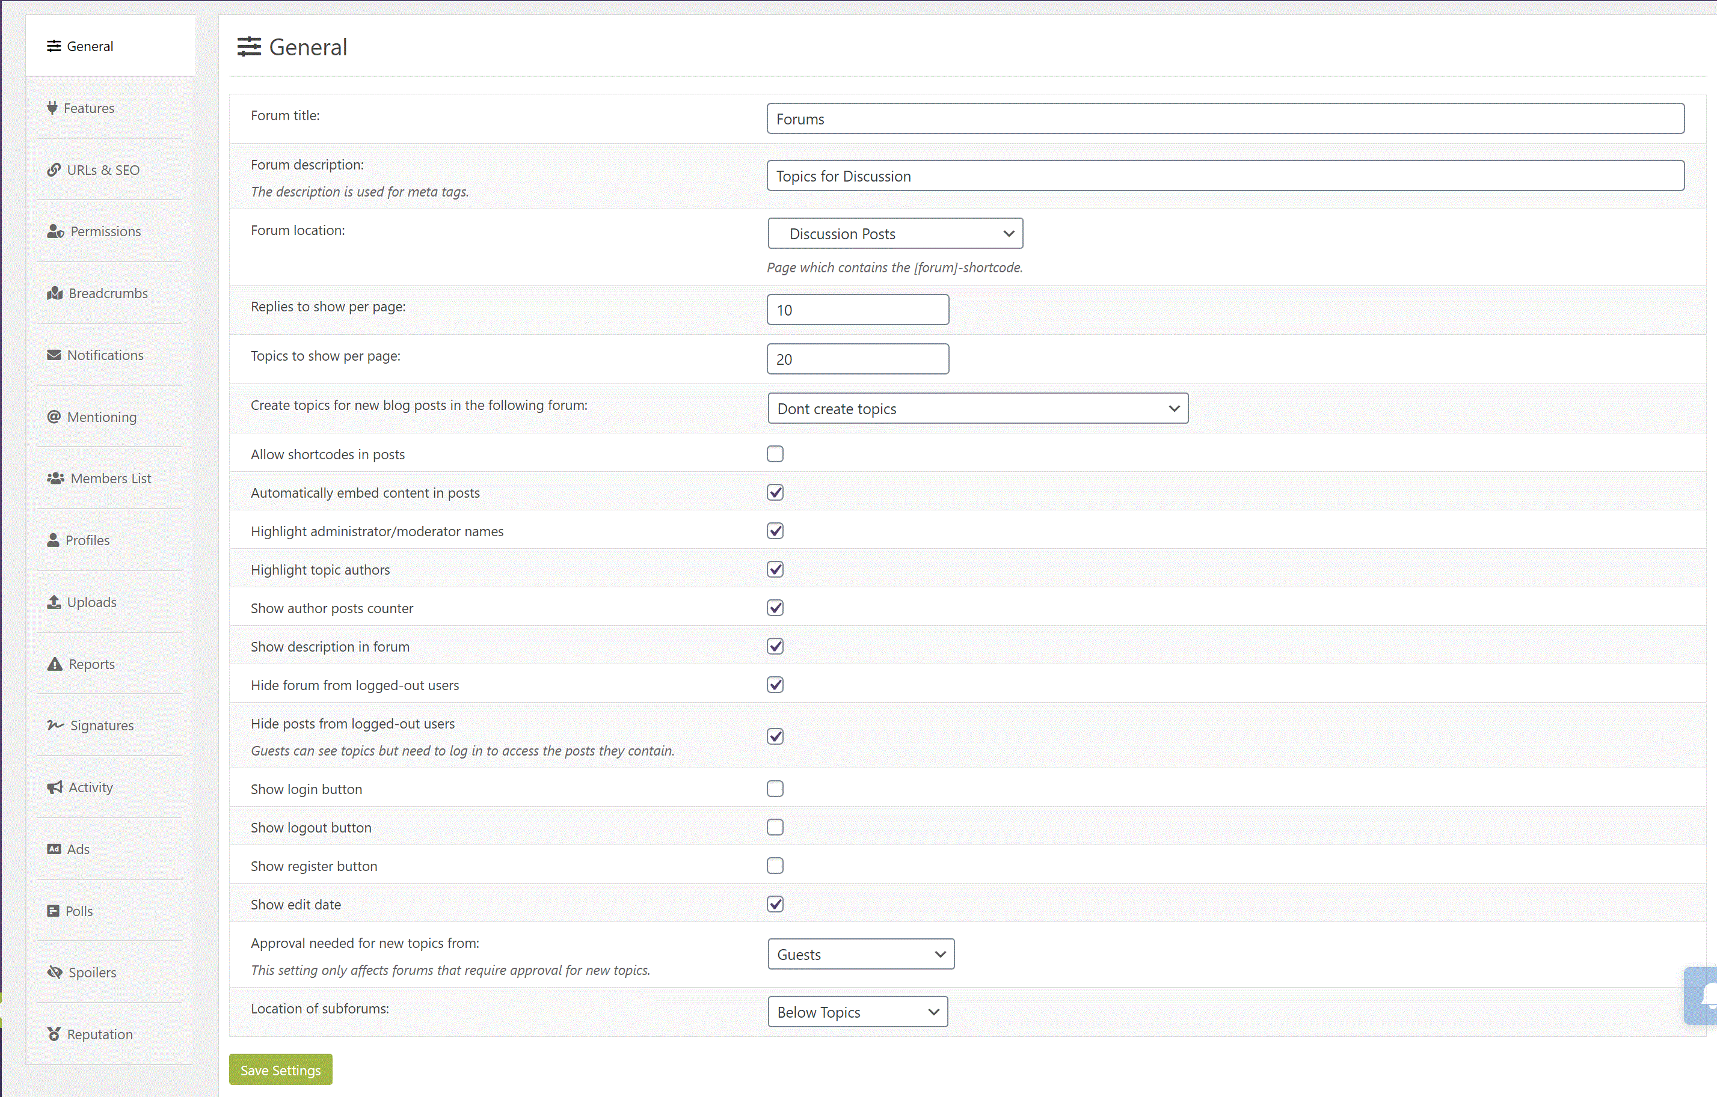Tick the Show login button checkbox
Viewport: 1717px width, 1097px height.
775,789
